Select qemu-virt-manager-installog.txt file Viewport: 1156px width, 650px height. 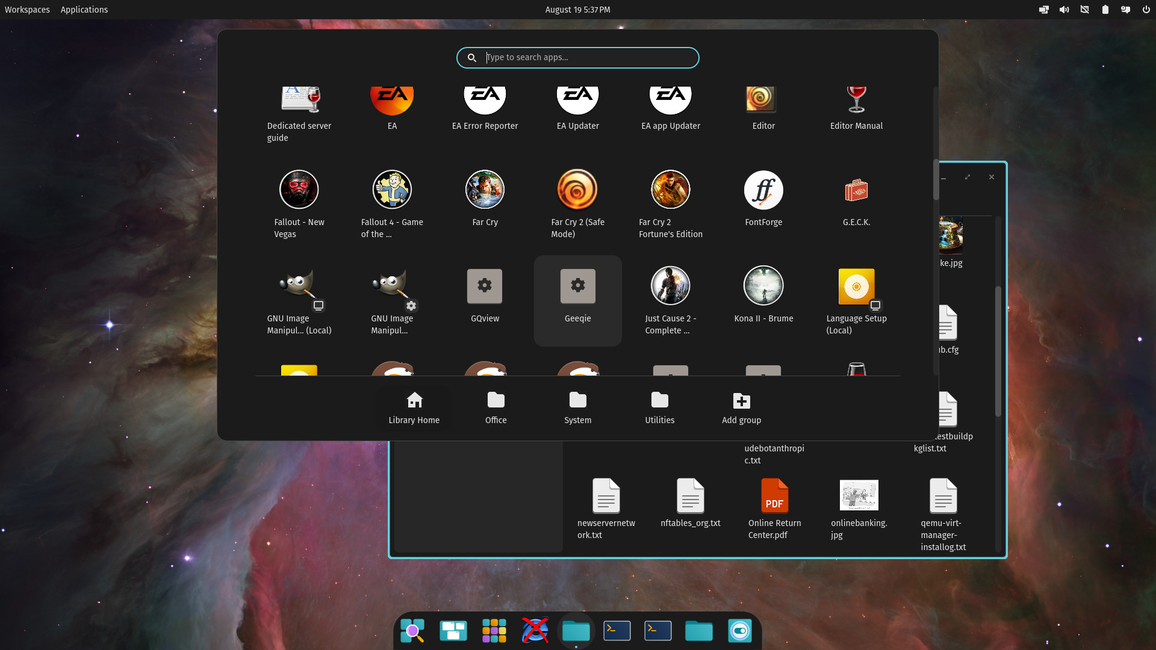point(943,515)
